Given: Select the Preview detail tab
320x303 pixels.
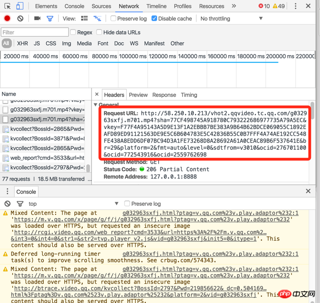Looking at the screenshot, I should pos(138,95).
